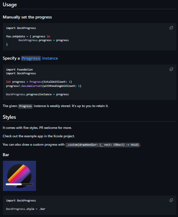
Task: Copy the foo.onUpdate code snippet
Action: tap(171, 28)
